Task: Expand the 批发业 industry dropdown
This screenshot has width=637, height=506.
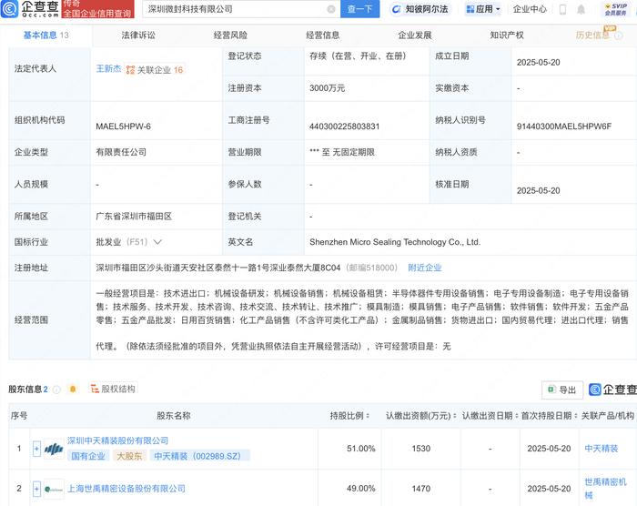Action: (x=157, y=242)
